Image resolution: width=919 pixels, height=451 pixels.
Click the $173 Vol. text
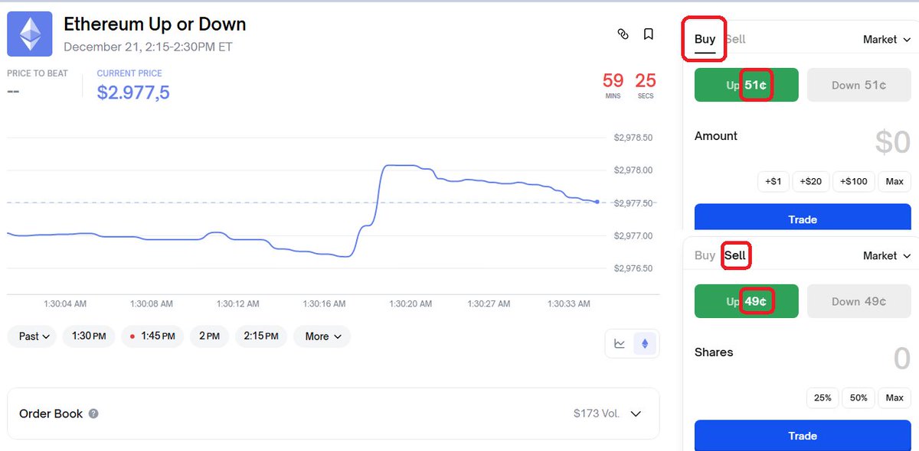pos(597,414)
